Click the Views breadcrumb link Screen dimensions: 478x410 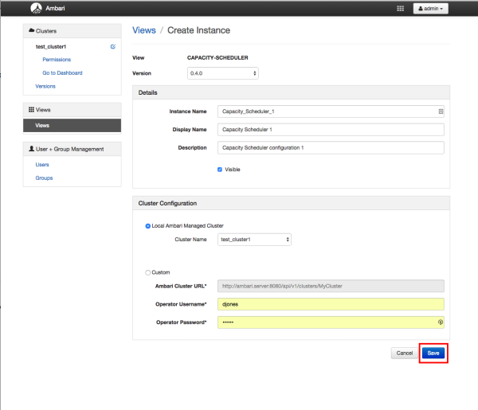tap(143, 30)
